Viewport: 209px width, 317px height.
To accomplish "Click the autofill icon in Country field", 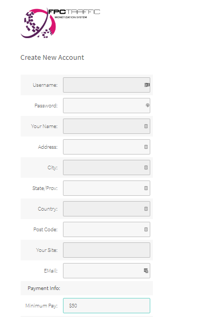I will [146, 209].
